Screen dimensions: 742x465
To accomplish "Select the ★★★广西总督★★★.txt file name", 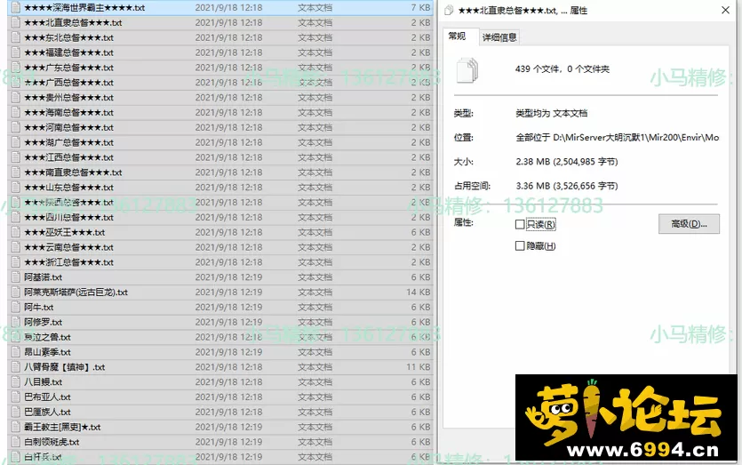I will pyautogui.click(x=69, y=83).
